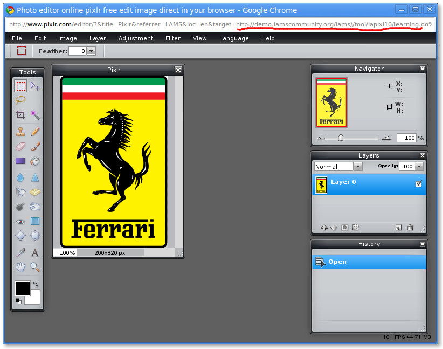This screenshot has width=443, height=349.
Task: Click the Open history entry
Action: 337,262
